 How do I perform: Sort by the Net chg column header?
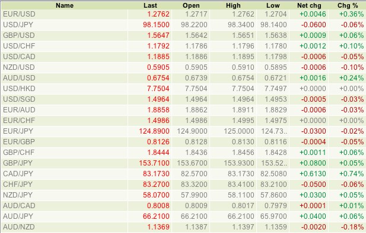coord(309,5)
